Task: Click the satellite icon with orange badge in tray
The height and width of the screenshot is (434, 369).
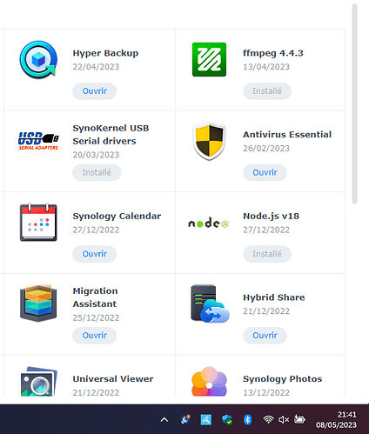Action: 185,419
